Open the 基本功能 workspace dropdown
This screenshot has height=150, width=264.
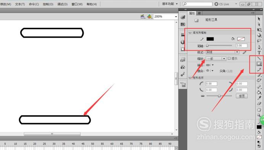[x=170, y=4]
